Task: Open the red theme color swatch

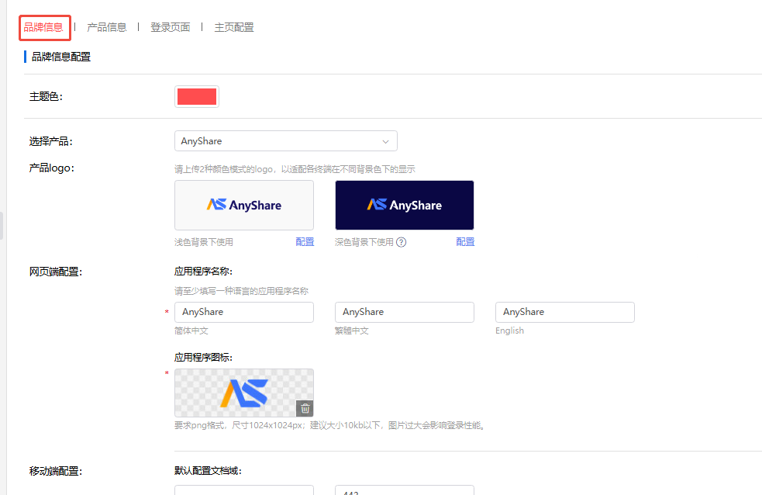Action: 196,95
